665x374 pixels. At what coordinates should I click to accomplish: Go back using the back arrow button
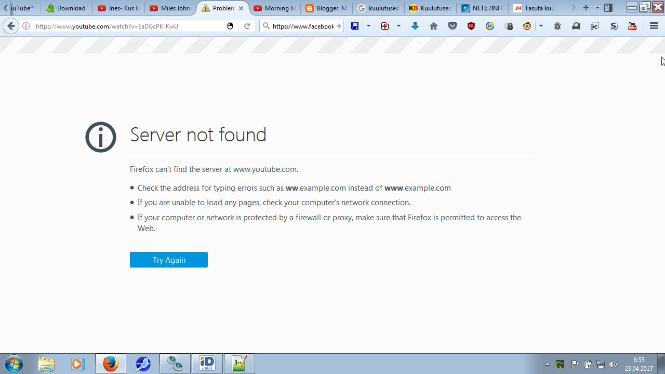[11, 26]
